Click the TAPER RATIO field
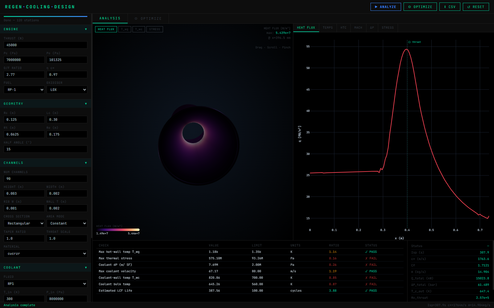The height and width of the screenshot is (308, 494). pos(24,238)
